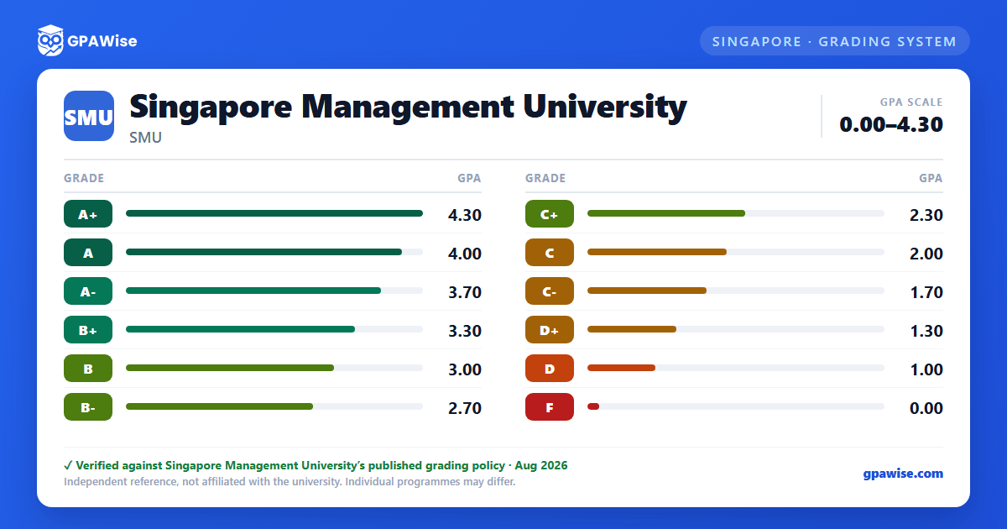Click the left column GRADE header
Screen dimensions: 1007x529
[x=84, y=178]
